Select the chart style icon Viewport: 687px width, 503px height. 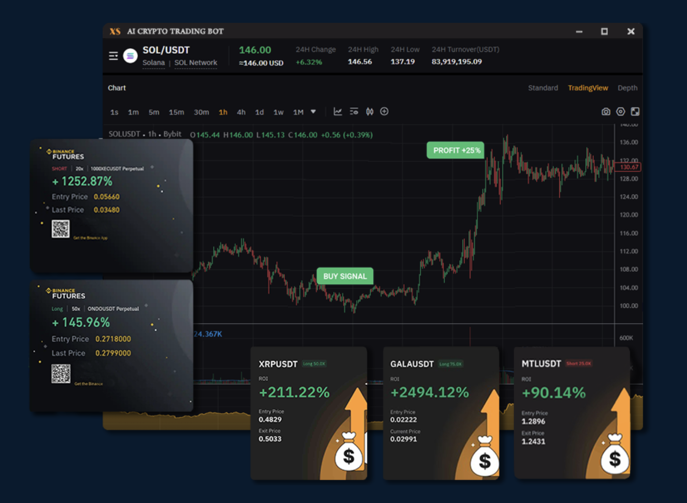pos(338,111)
